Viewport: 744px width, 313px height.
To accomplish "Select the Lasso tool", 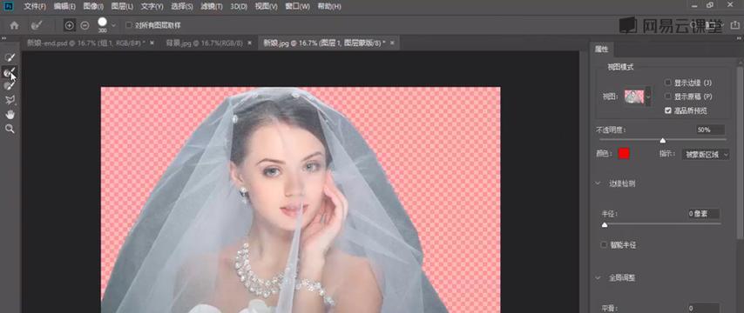I will [x=10, y=100].
